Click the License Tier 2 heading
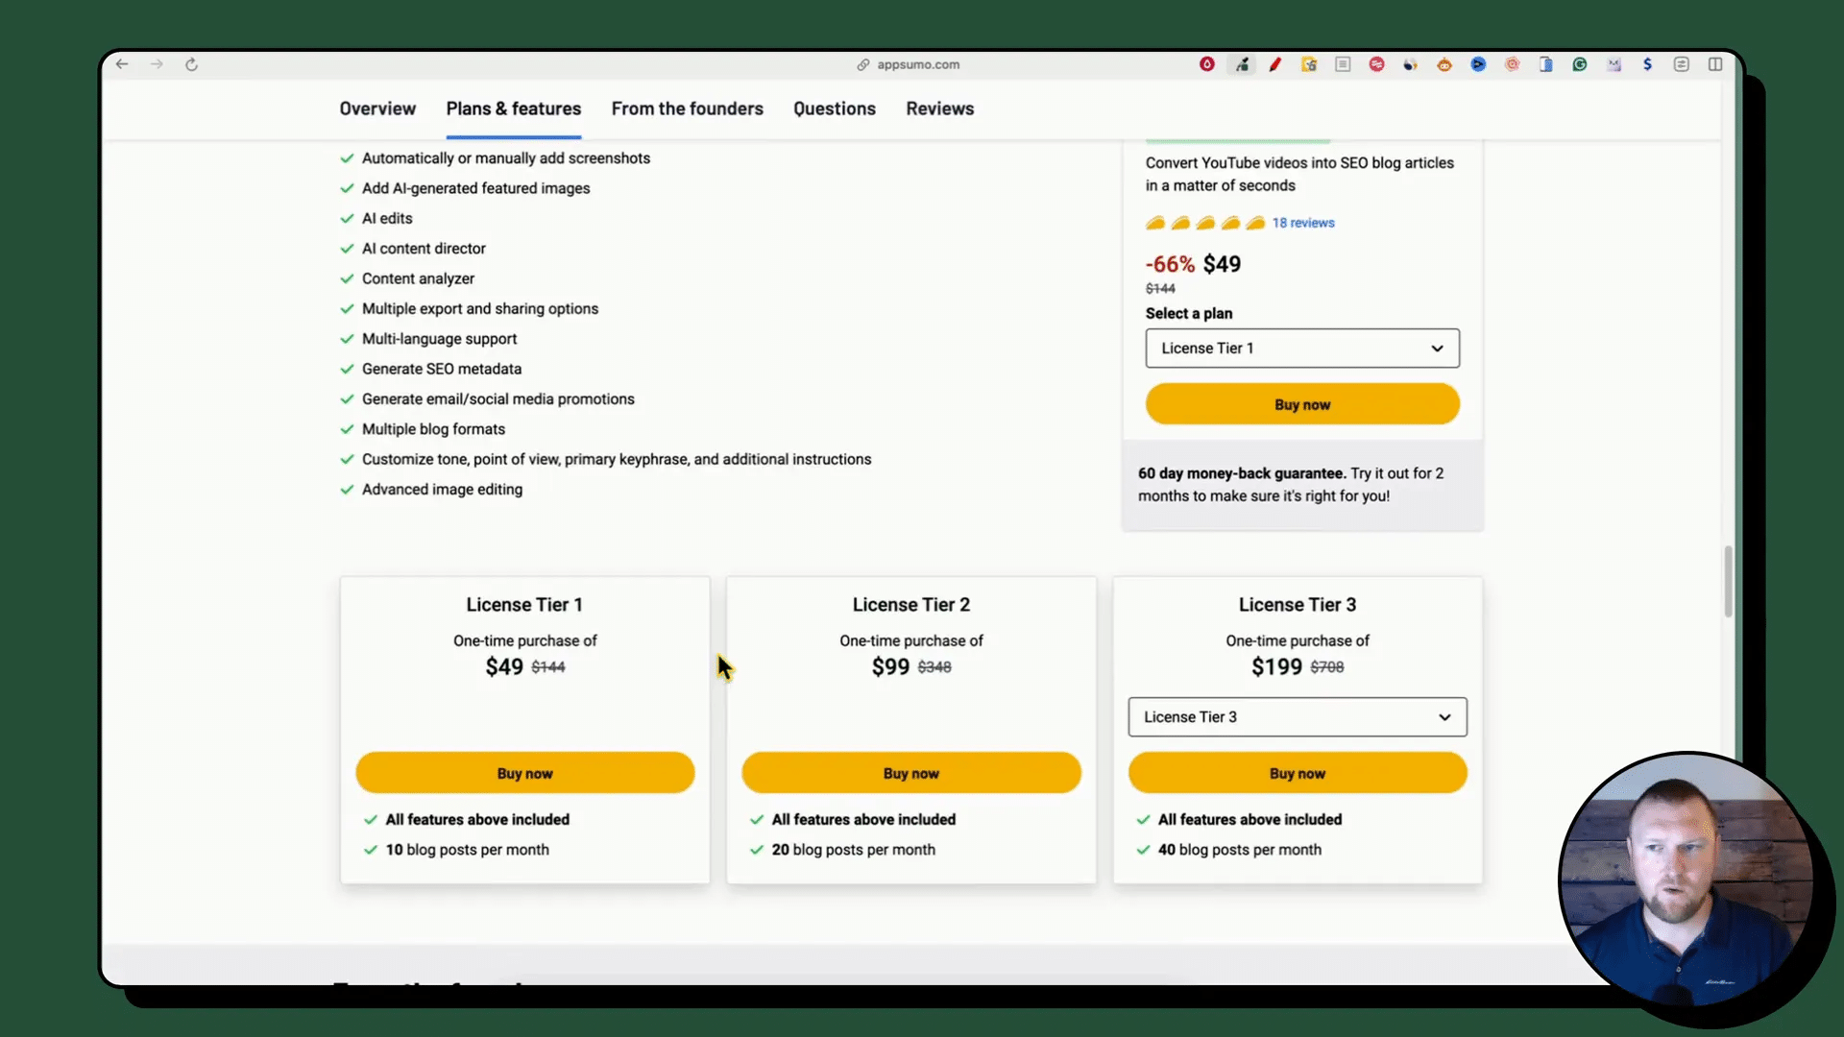Viewport: 1844px width, 1037px height. pos(911,605)
